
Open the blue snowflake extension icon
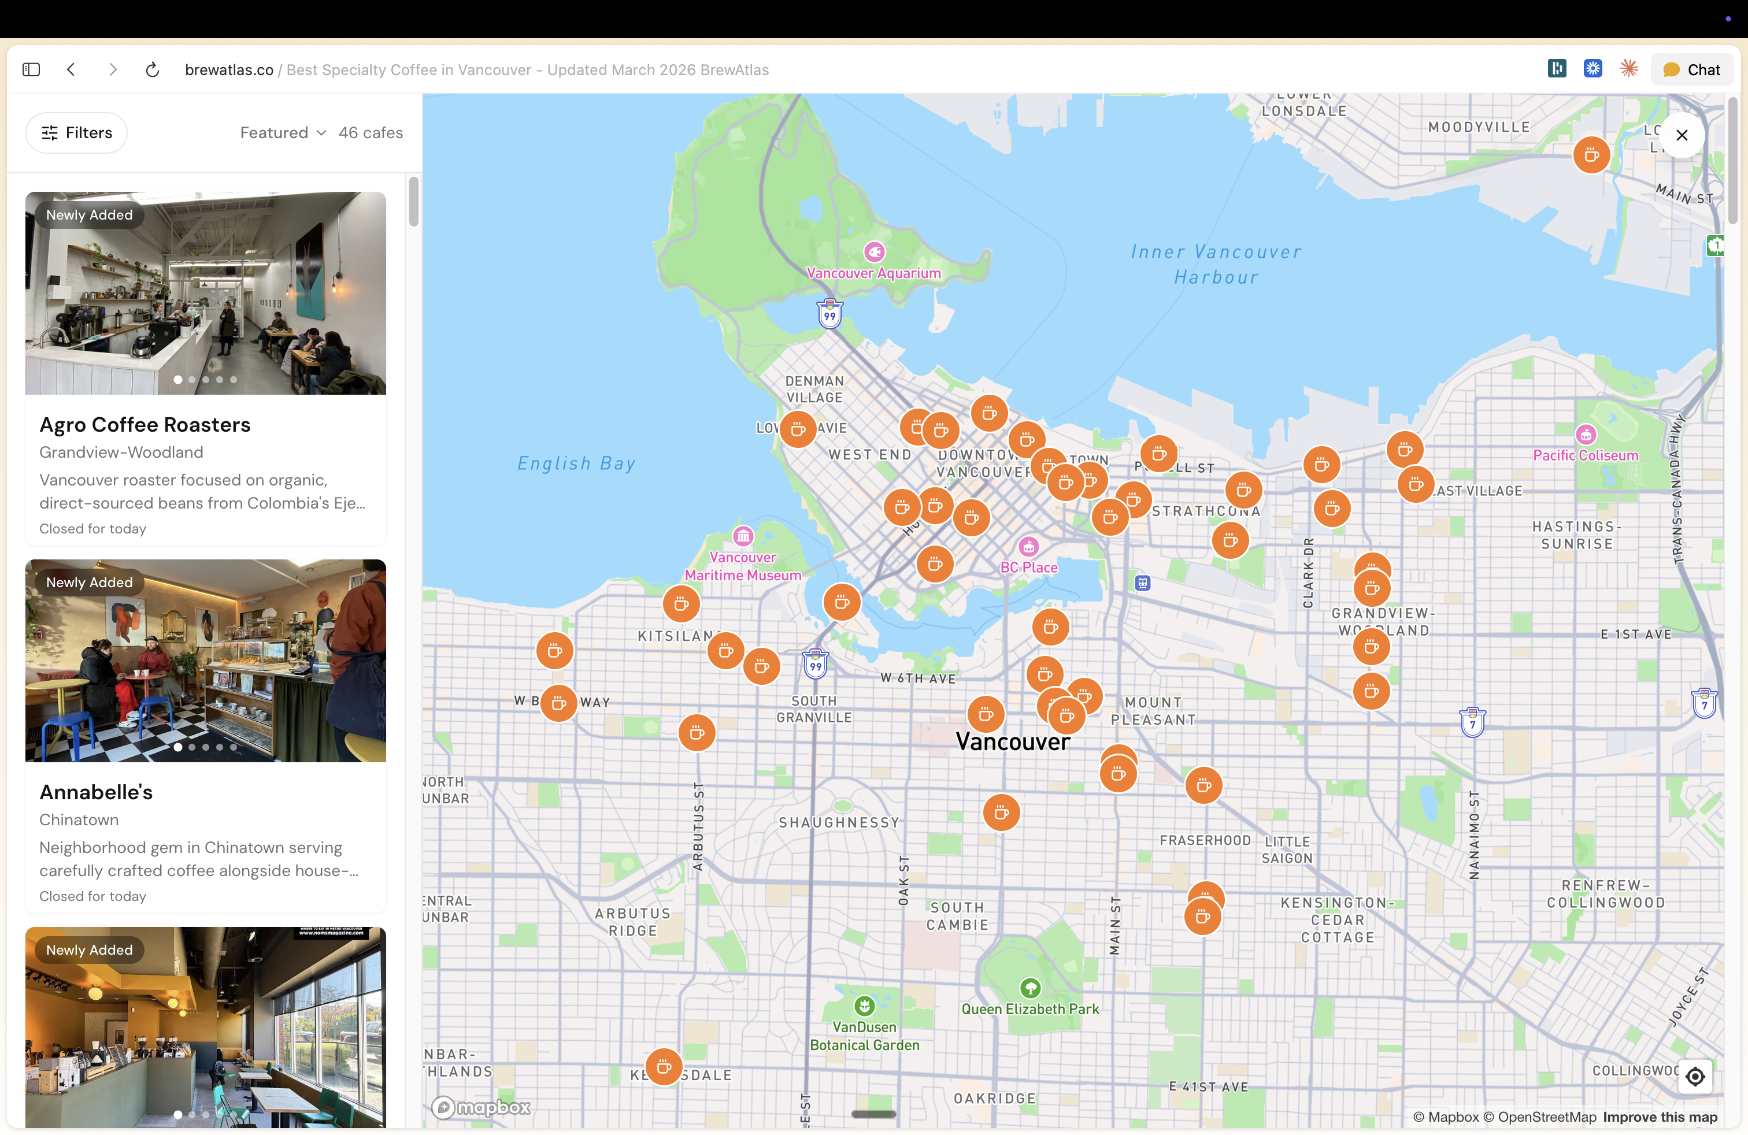[x=1593, y=69]
